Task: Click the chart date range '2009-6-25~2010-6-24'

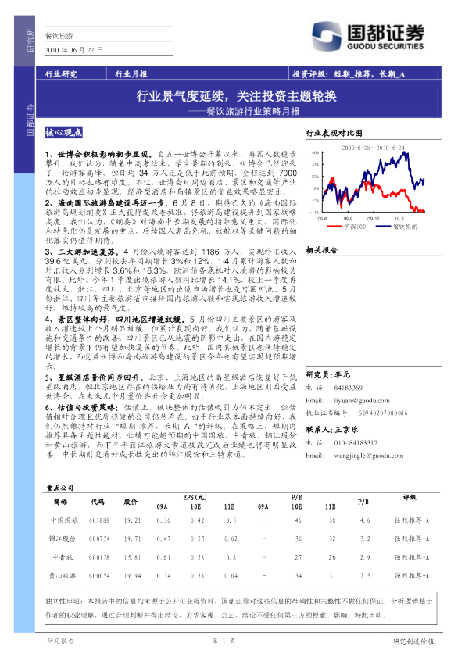Action: coord(373,148)
